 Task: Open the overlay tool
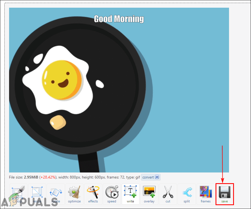tap(149, 194)
